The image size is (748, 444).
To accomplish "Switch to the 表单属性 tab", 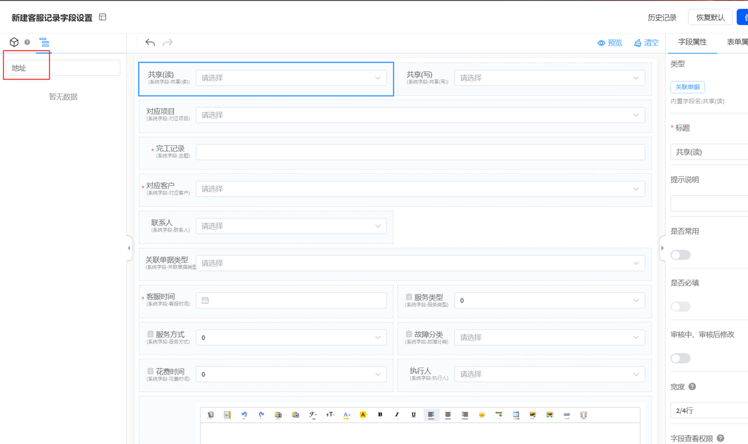I will pyautogui.click(x=737, y=42).
